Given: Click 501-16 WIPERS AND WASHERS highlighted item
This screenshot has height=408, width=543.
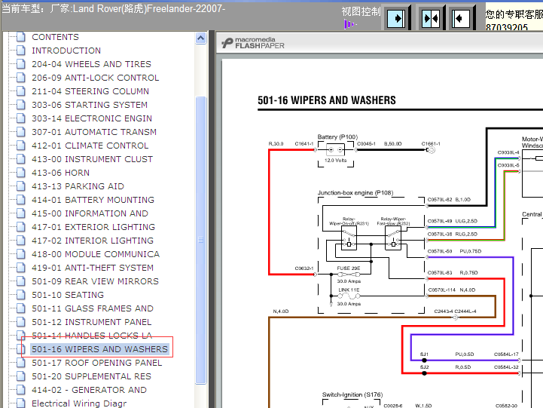Looking at the screenshot, I should [99, 349].
